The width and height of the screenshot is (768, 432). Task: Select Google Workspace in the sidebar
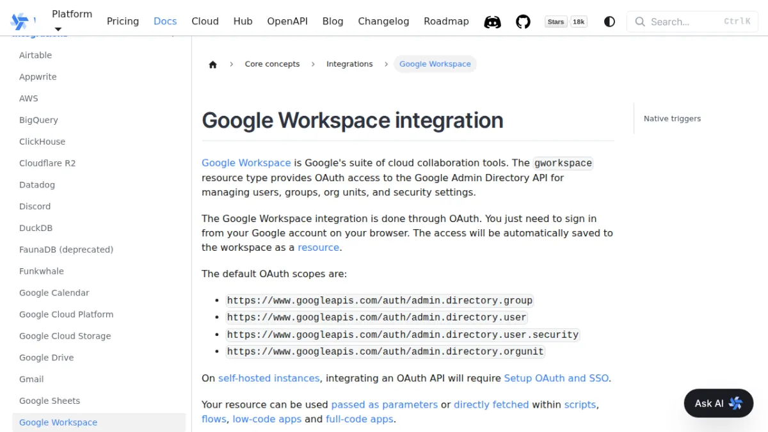tap(99, 422)
